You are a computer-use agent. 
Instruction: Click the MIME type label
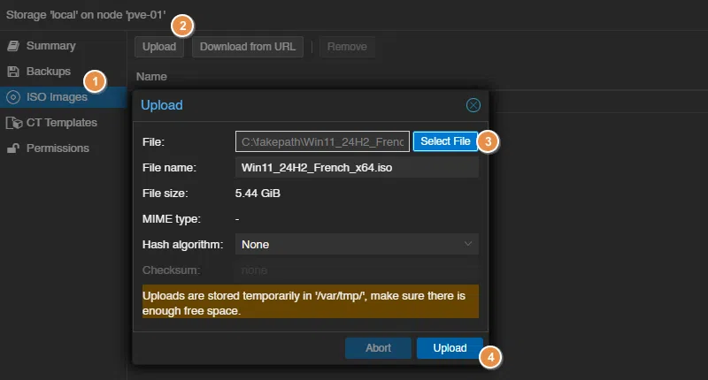tap(172, 219)
